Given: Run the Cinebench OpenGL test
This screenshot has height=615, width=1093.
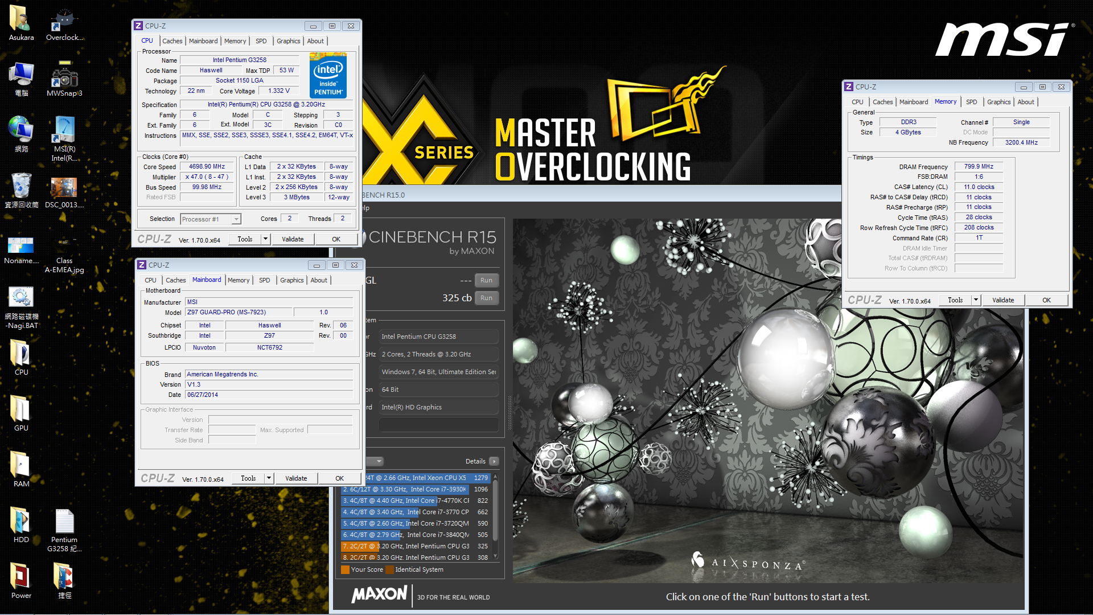Looking at the screenshot, I should [486, 280].
